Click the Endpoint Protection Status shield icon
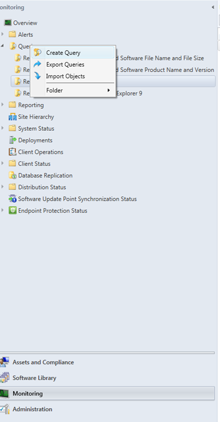220x422 pixels. [13, 210]
